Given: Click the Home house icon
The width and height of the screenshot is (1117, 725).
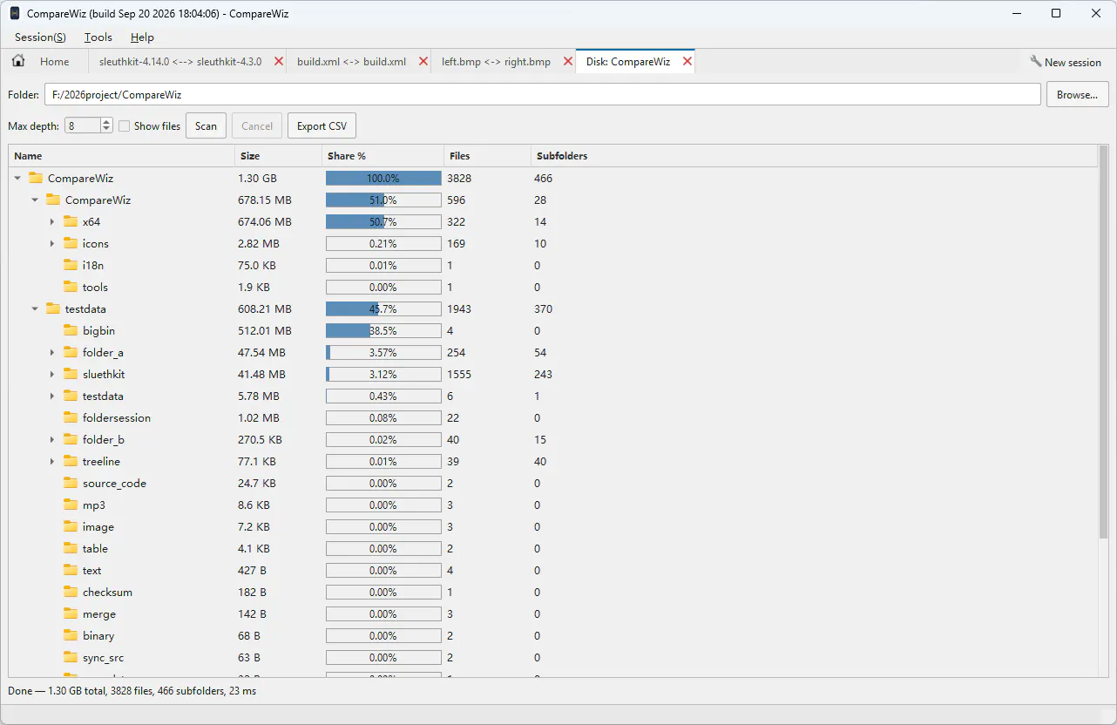Looking at the screenshot, I should click(x=18, y=62).
